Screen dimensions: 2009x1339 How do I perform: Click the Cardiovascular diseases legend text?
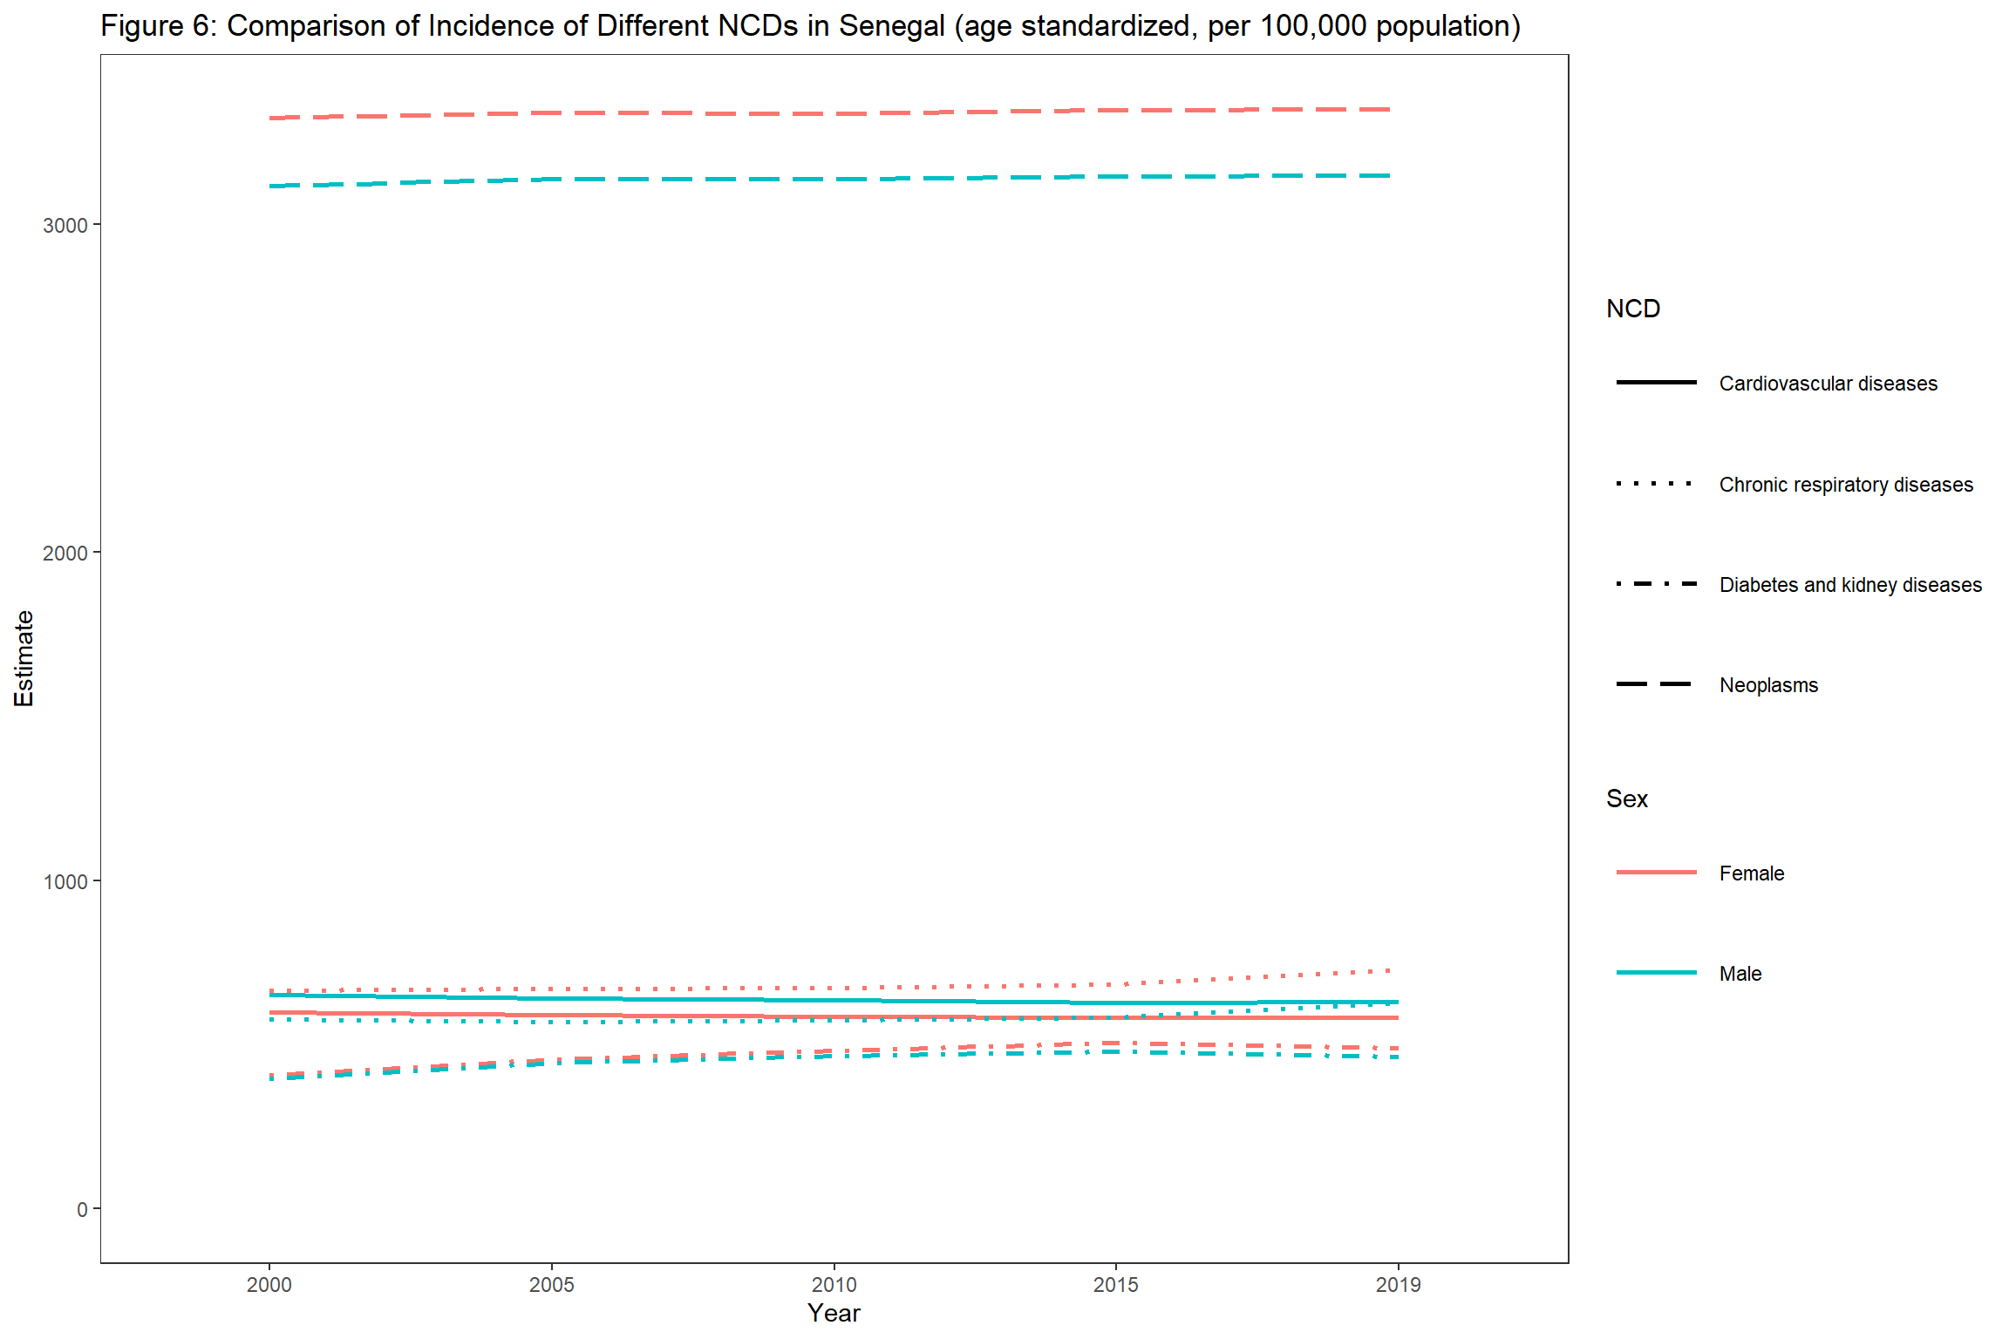(1828, 384)
